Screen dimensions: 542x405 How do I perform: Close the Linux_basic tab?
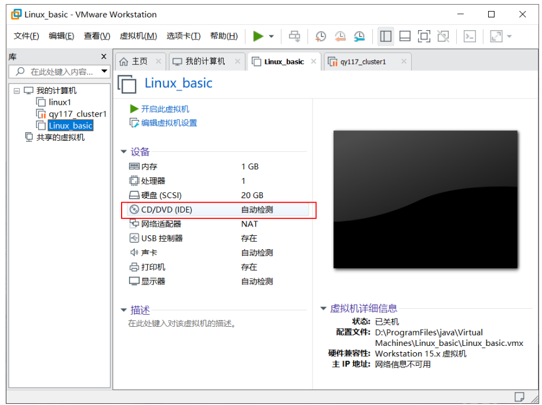313,61
